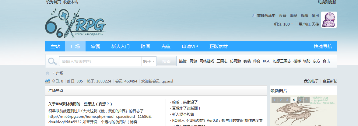
Task: Click the 66RPG site logo
Action: tap(75, 23)
